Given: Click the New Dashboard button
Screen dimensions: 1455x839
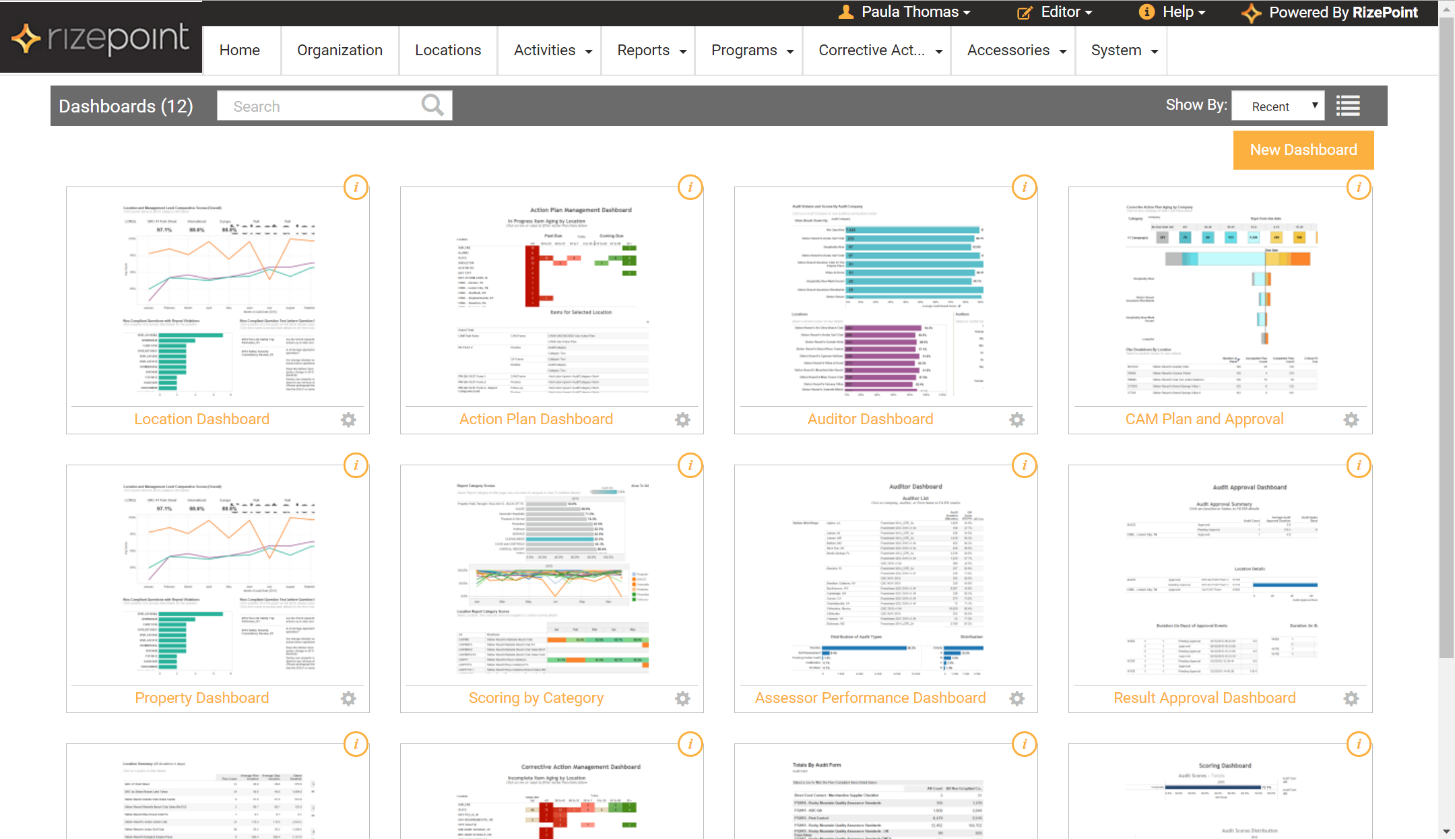Looking at the screenshot, I should (1303, 149).
